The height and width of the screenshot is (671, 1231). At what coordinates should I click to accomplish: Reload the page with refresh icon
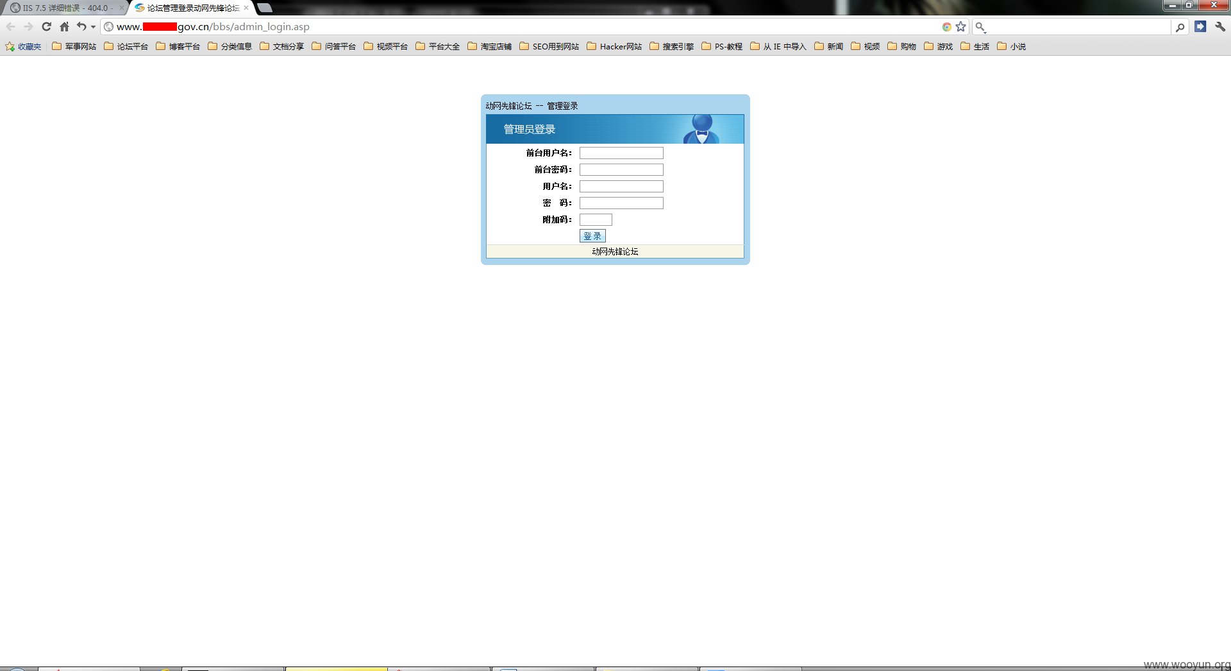click(46, 27)
